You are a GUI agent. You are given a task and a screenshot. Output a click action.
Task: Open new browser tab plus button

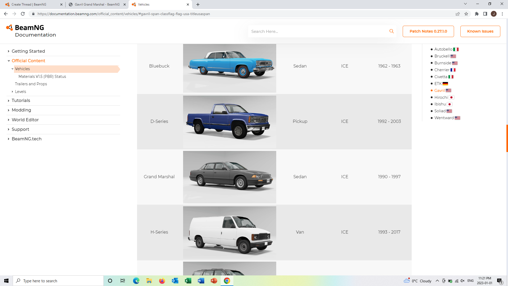click(198, 5)
